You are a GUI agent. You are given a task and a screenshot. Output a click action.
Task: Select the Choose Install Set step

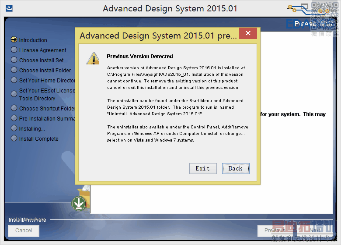click(x=37, y=60)
